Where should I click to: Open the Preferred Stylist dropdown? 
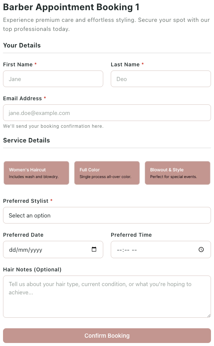point(107,215)
